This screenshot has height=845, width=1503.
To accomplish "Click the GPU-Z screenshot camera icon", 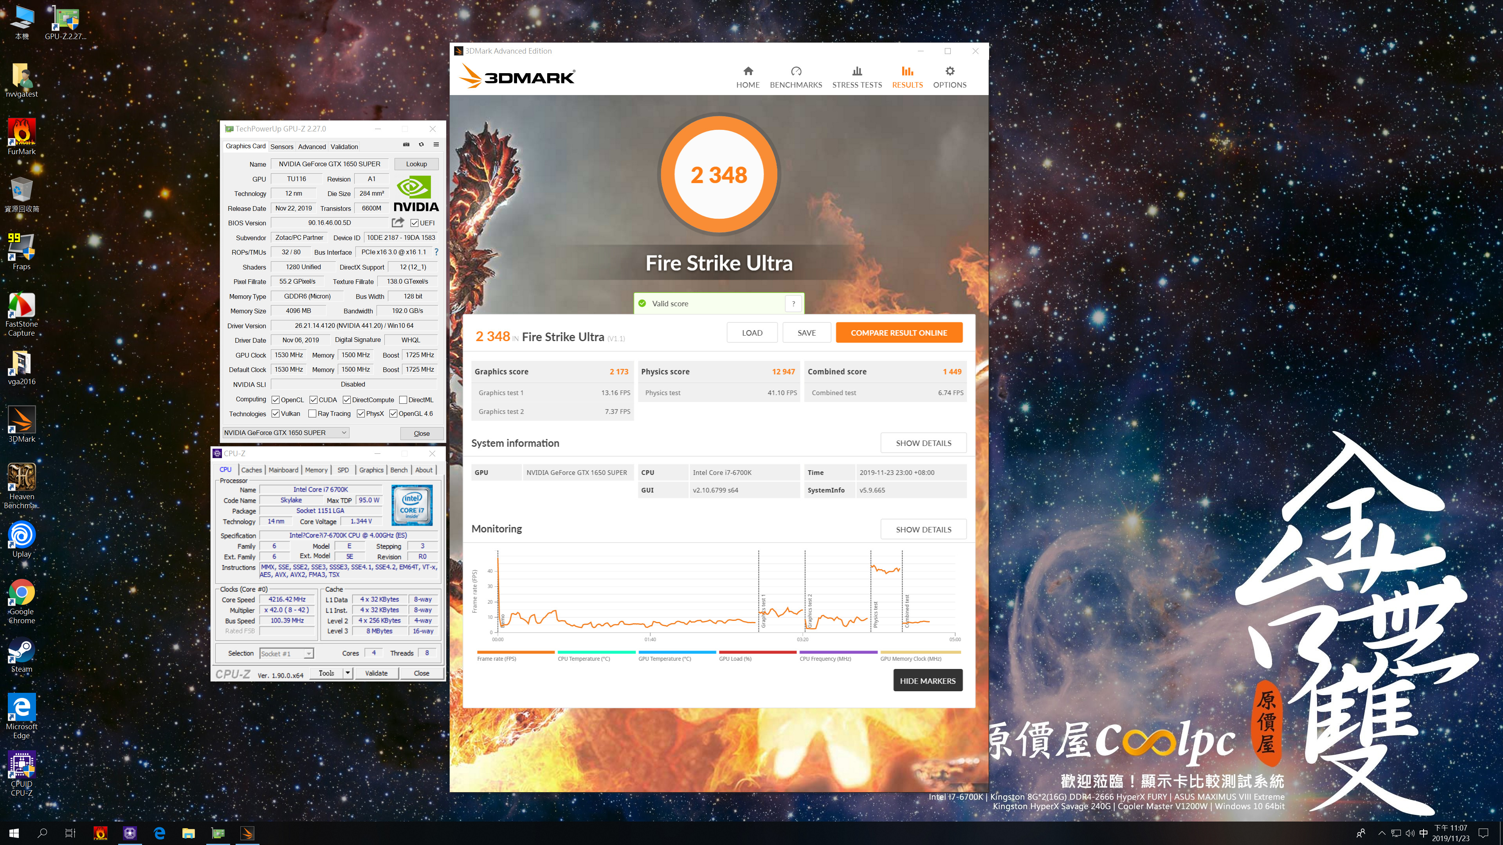I will [x=406, y=145].
